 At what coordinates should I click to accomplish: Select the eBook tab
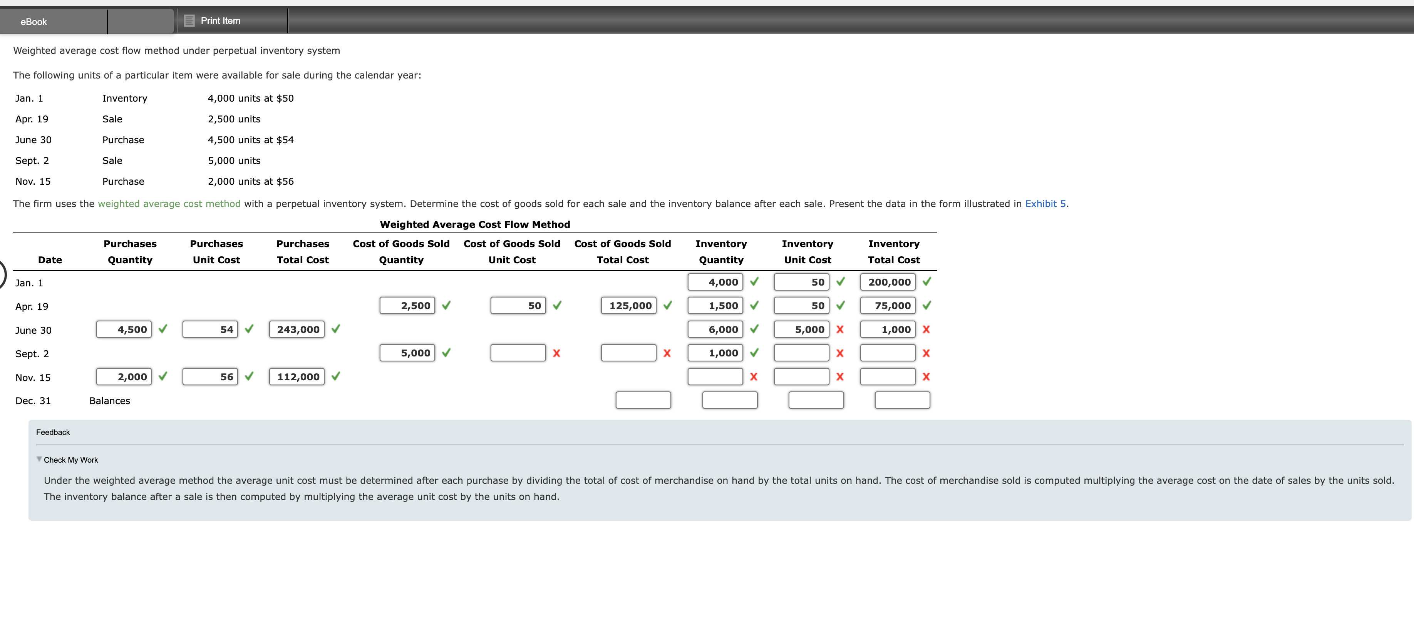pos(34,22)
